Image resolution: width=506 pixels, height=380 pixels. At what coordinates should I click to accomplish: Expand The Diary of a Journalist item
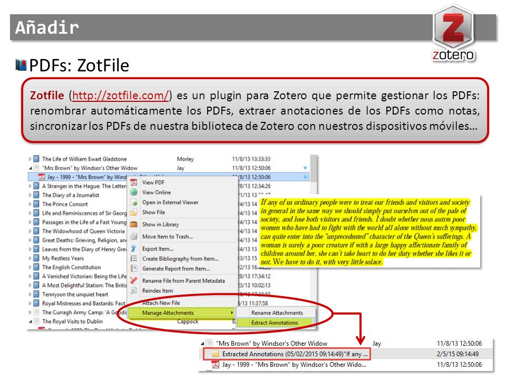click(x=30, y=195)
